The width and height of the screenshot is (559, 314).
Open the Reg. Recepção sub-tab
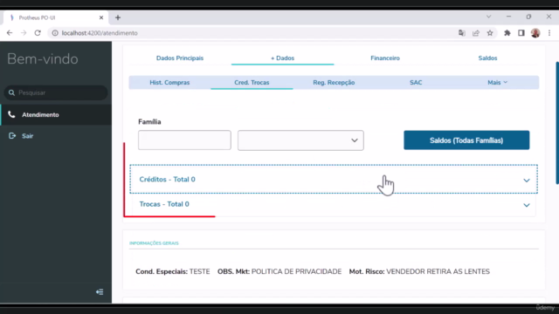(x=334, y=83)
